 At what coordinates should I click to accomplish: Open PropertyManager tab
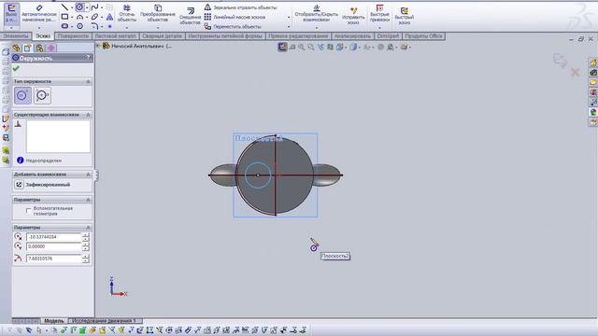click(x=27, y=48)
